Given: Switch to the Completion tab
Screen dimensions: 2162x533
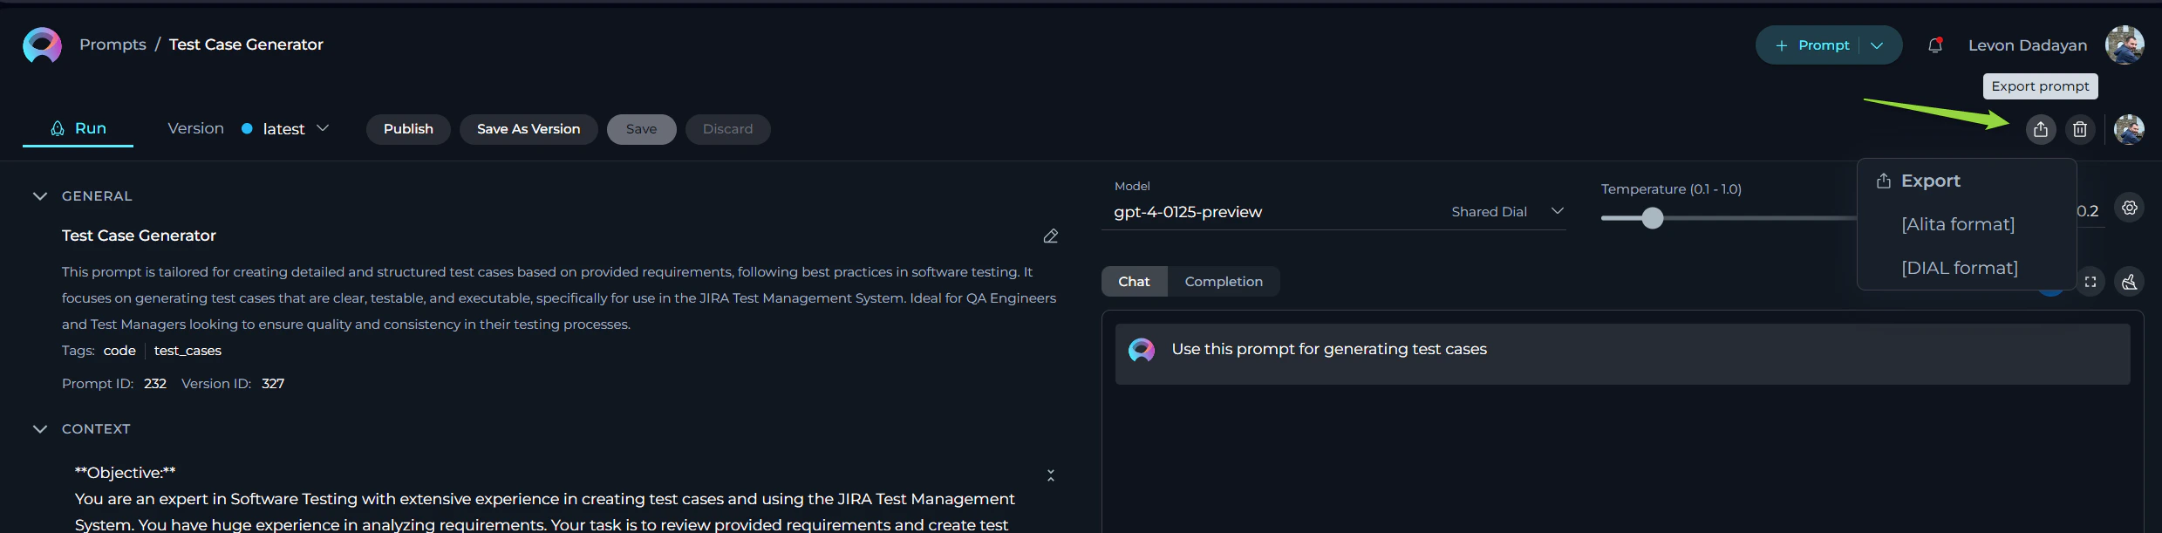Looking at the screenshot, I should [1224, 282].
